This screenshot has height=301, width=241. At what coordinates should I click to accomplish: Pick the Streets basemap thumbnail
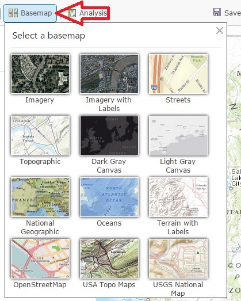click(178, 74)
